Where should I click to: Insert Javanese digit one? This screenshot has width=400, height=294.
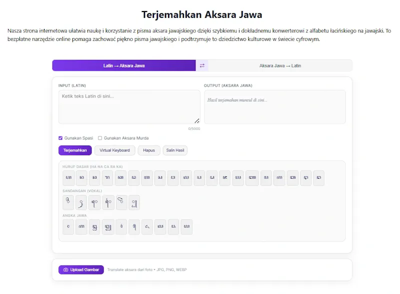pyautogui.click(x=81, y=227)
